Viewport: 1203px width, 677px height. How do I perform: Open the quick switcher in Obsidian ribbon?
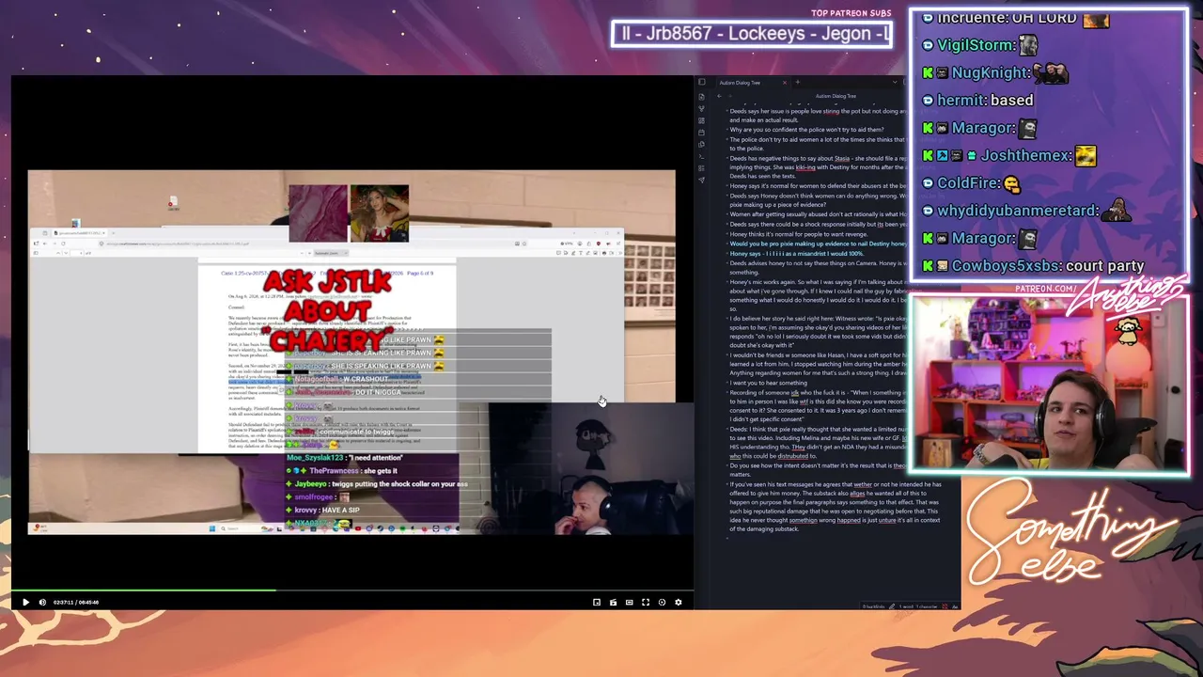point(701,97)
